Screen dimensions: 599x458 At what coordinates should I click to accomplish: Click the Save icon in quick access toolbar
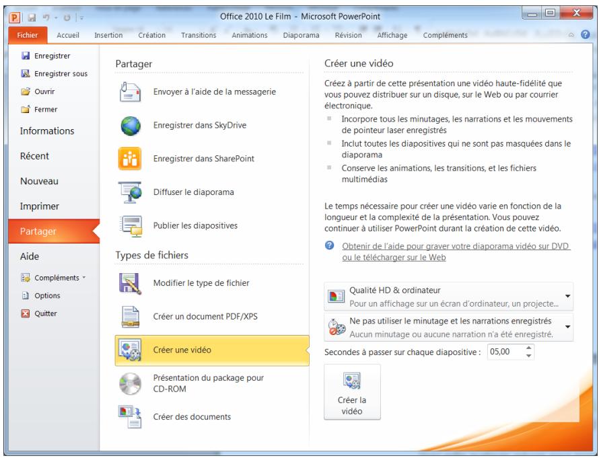32,17
